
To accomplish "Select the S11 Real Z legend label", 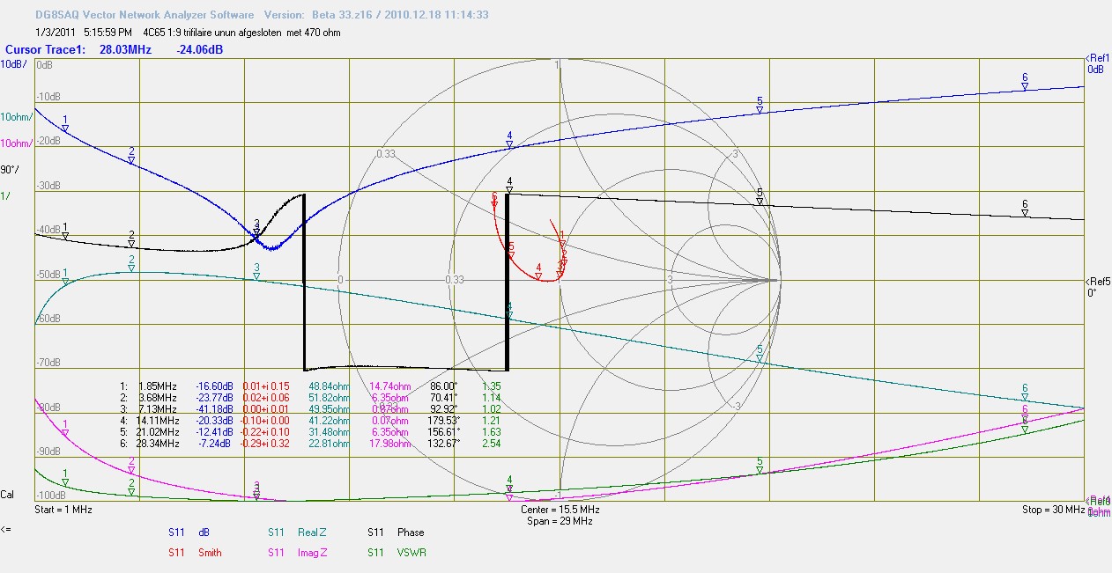I will pos(296,533).
